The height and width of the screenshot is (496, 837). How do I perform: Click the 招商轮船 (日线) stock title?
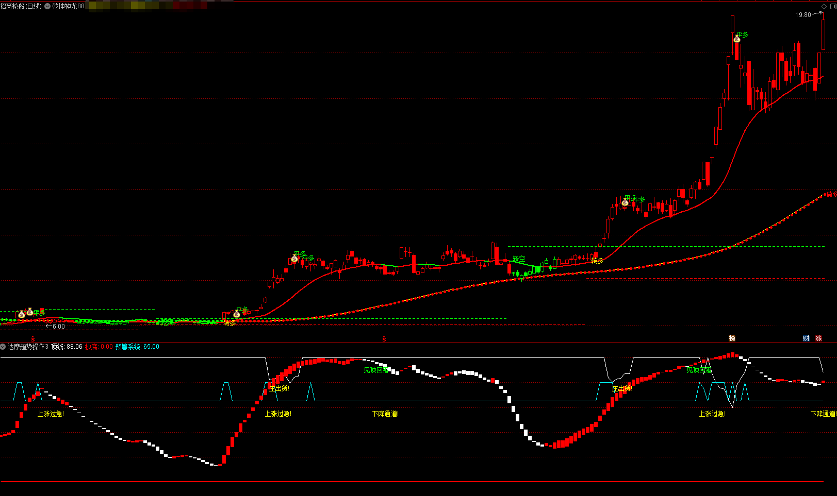click(21, 6)
